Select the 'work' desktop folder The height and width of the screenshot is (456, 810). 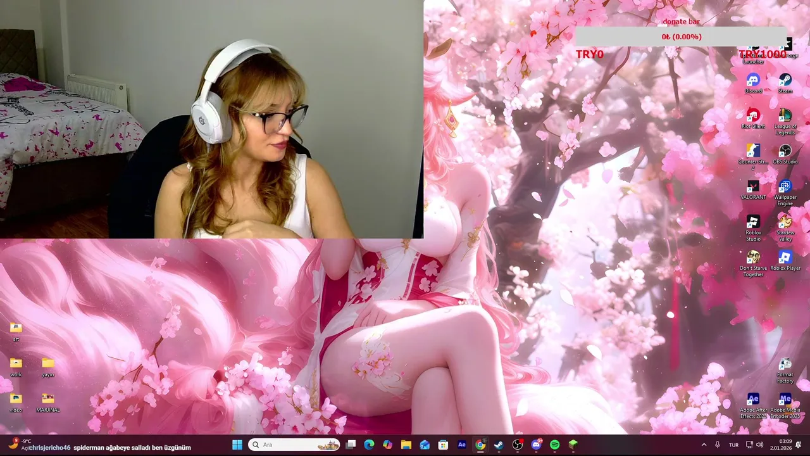[16, 367]
